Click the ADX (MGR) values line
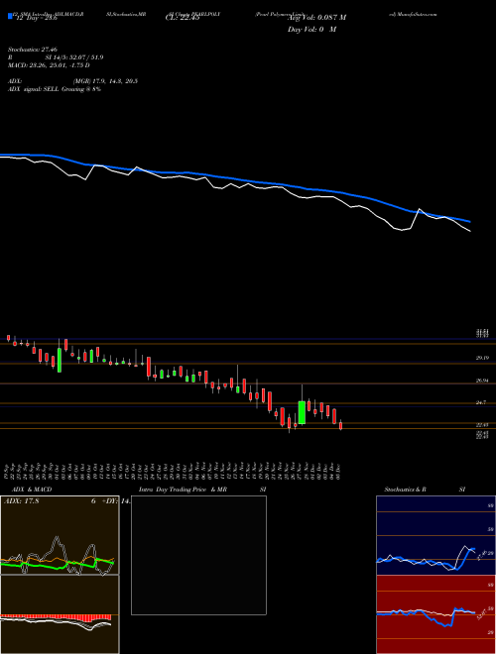The height and width of the screenshot is (654, 496). (x=72, y=81)
